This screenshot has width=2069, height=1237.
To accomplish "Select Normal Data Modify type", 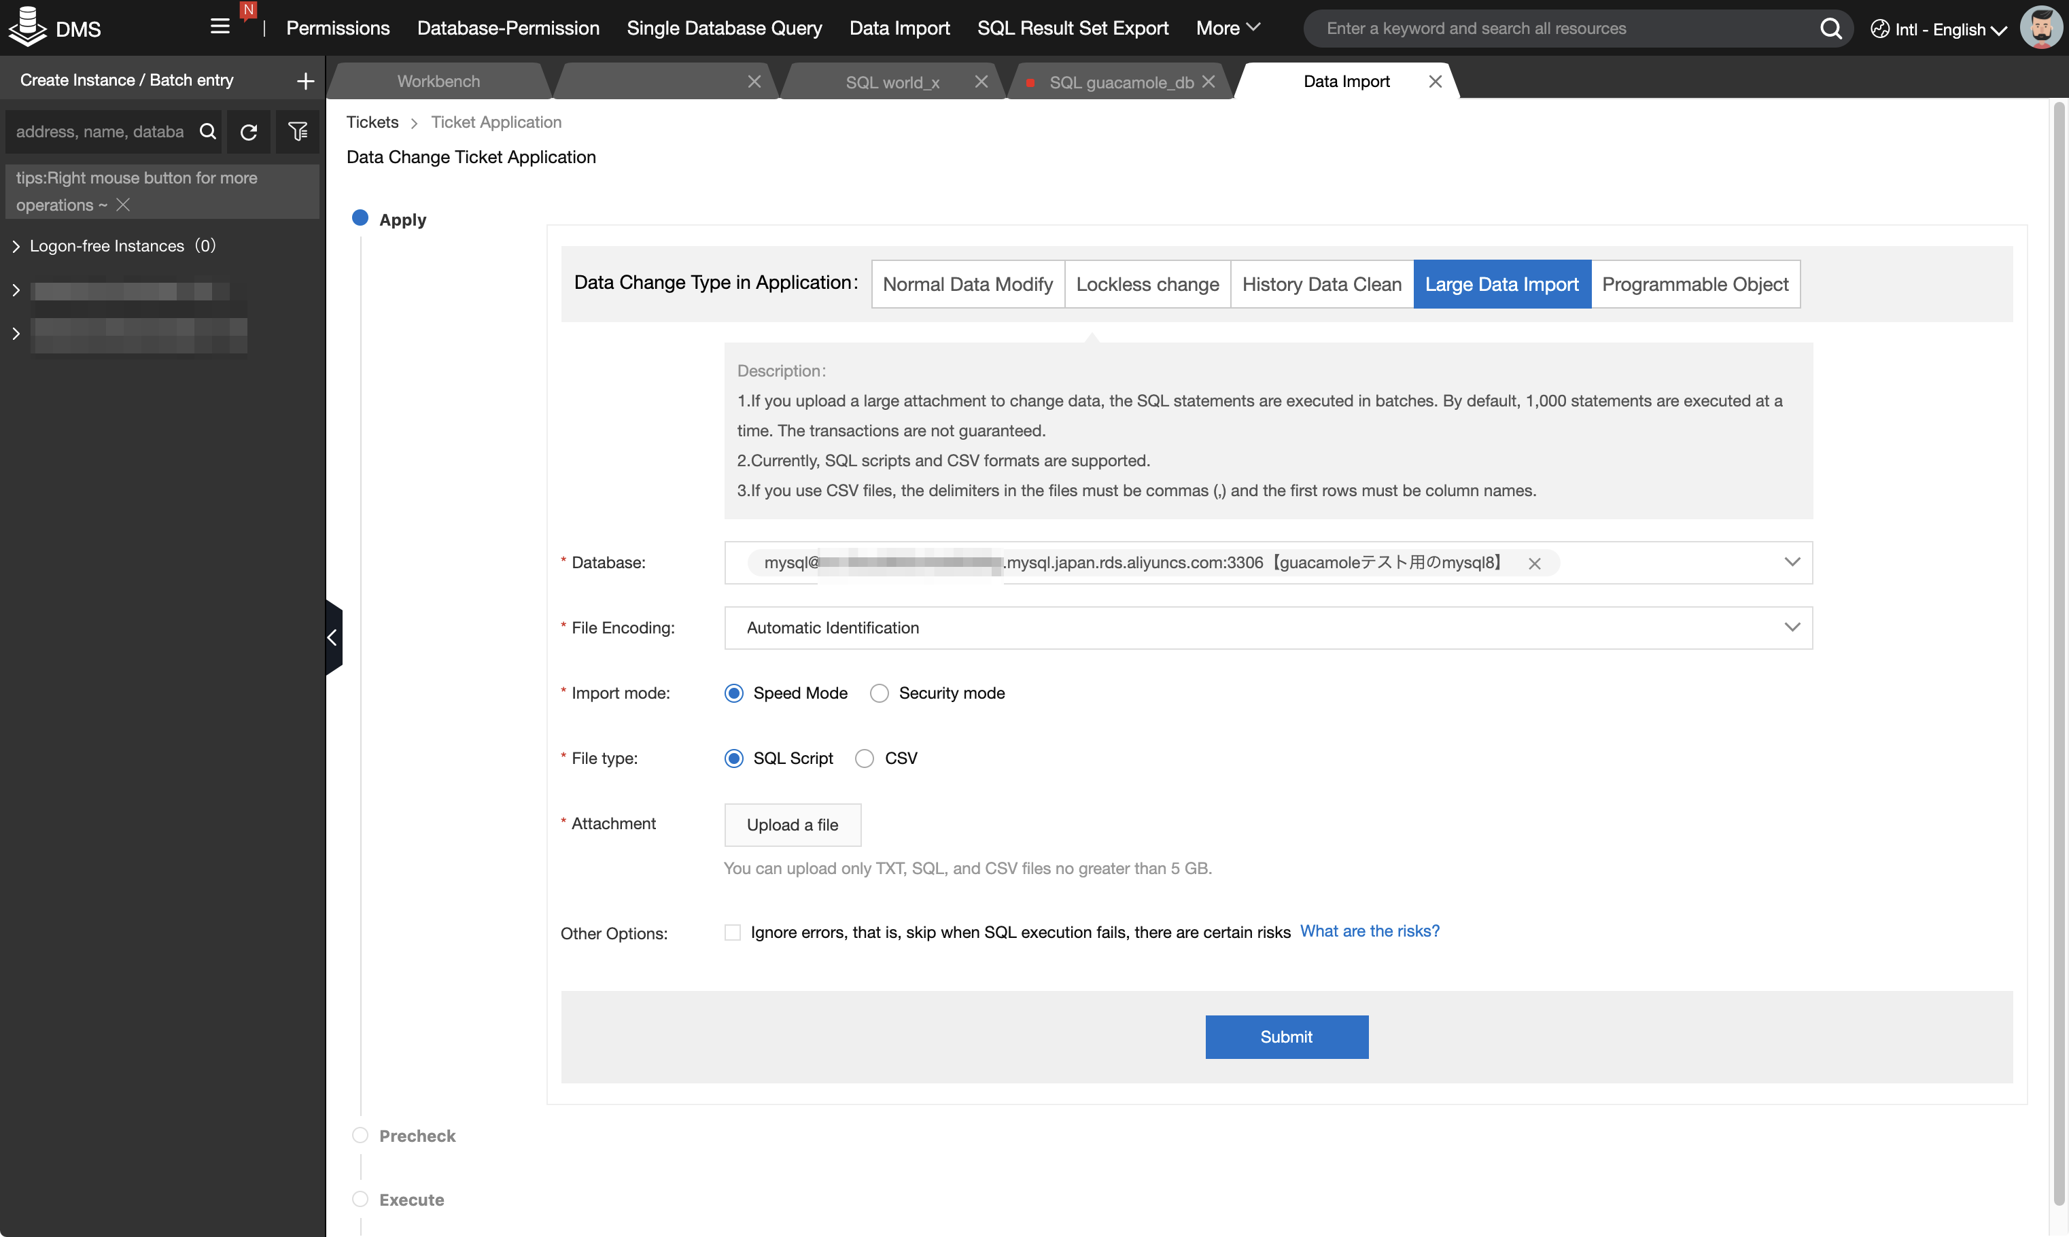I will pos(968,284).
